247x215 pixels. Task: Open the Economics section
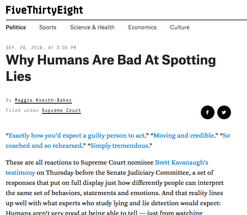pos(142,27)
